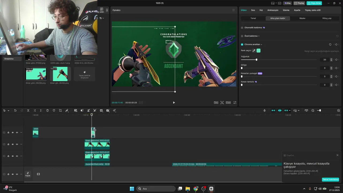Open the layout icon in title bar
Viewport: 343px width, 193px height.
pyautogui.click(x=273, y=3)
